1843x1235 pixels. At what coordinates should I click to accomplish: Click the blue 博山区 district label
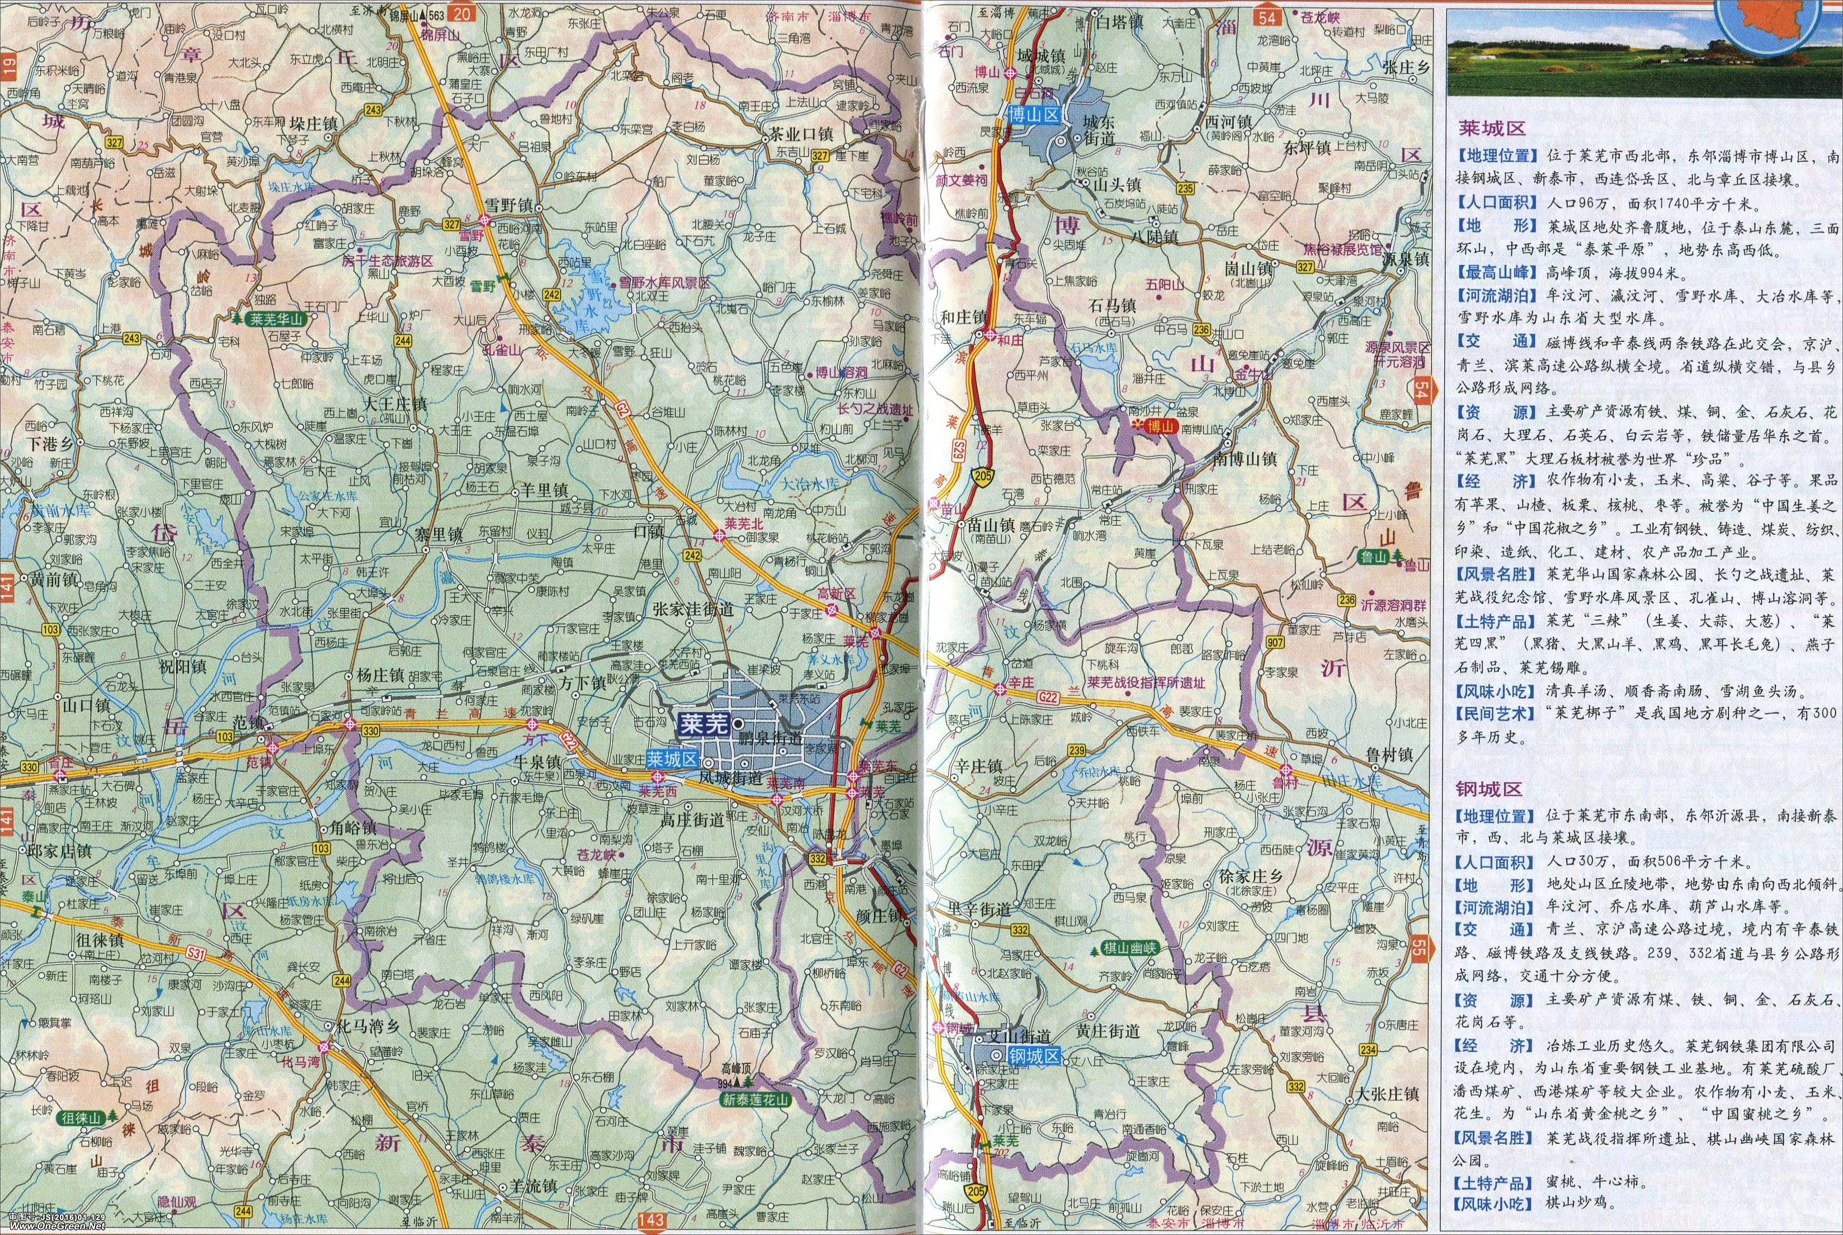pos(1035,115)
